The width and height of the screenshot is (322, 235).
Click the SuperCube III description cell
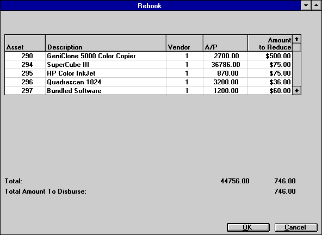(106, 65)
